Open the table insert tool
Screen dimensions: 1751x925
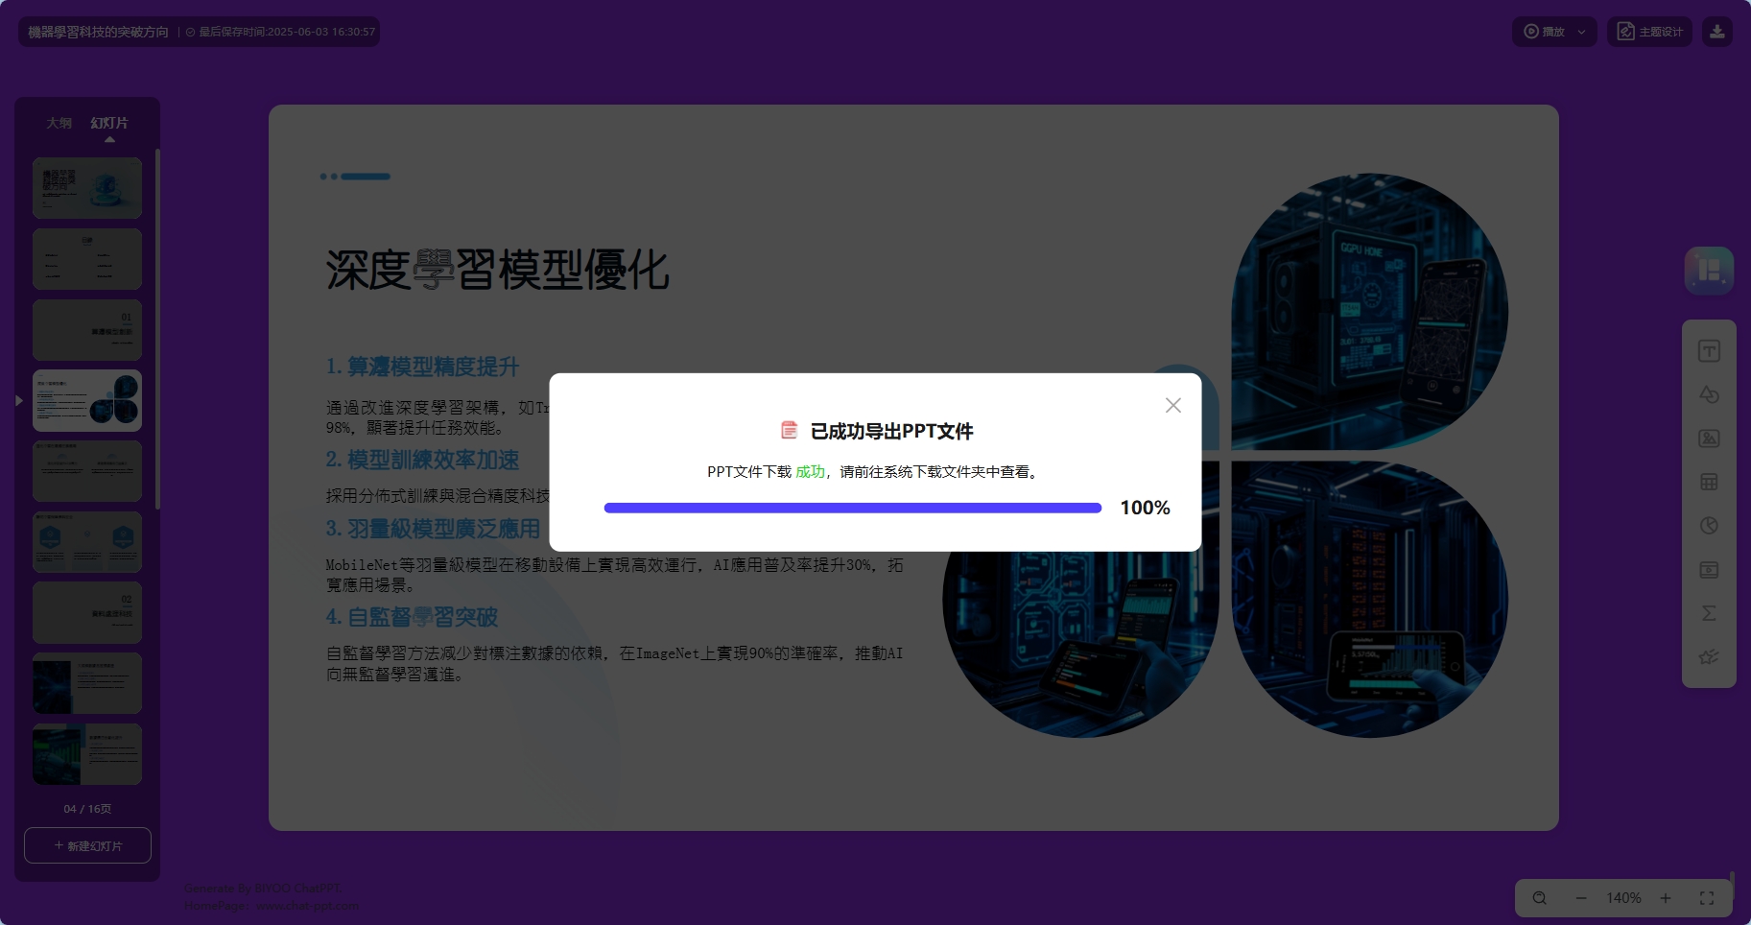coord(1709,482)
